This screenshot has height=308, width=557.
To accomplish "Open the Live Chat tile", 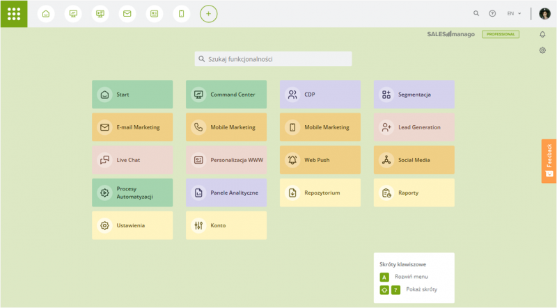I will 132,160.
